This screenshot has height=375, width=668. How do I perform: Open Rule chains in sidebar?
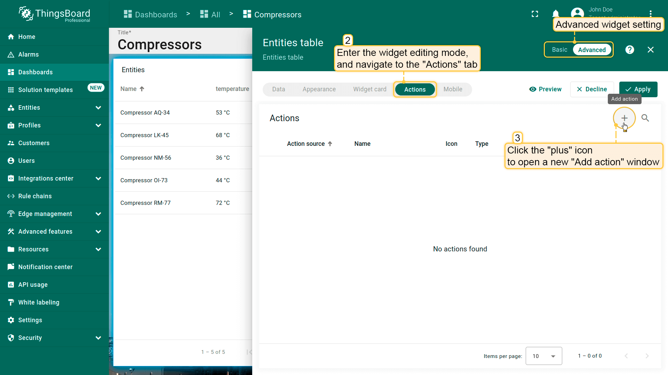[x=35, y=196]
